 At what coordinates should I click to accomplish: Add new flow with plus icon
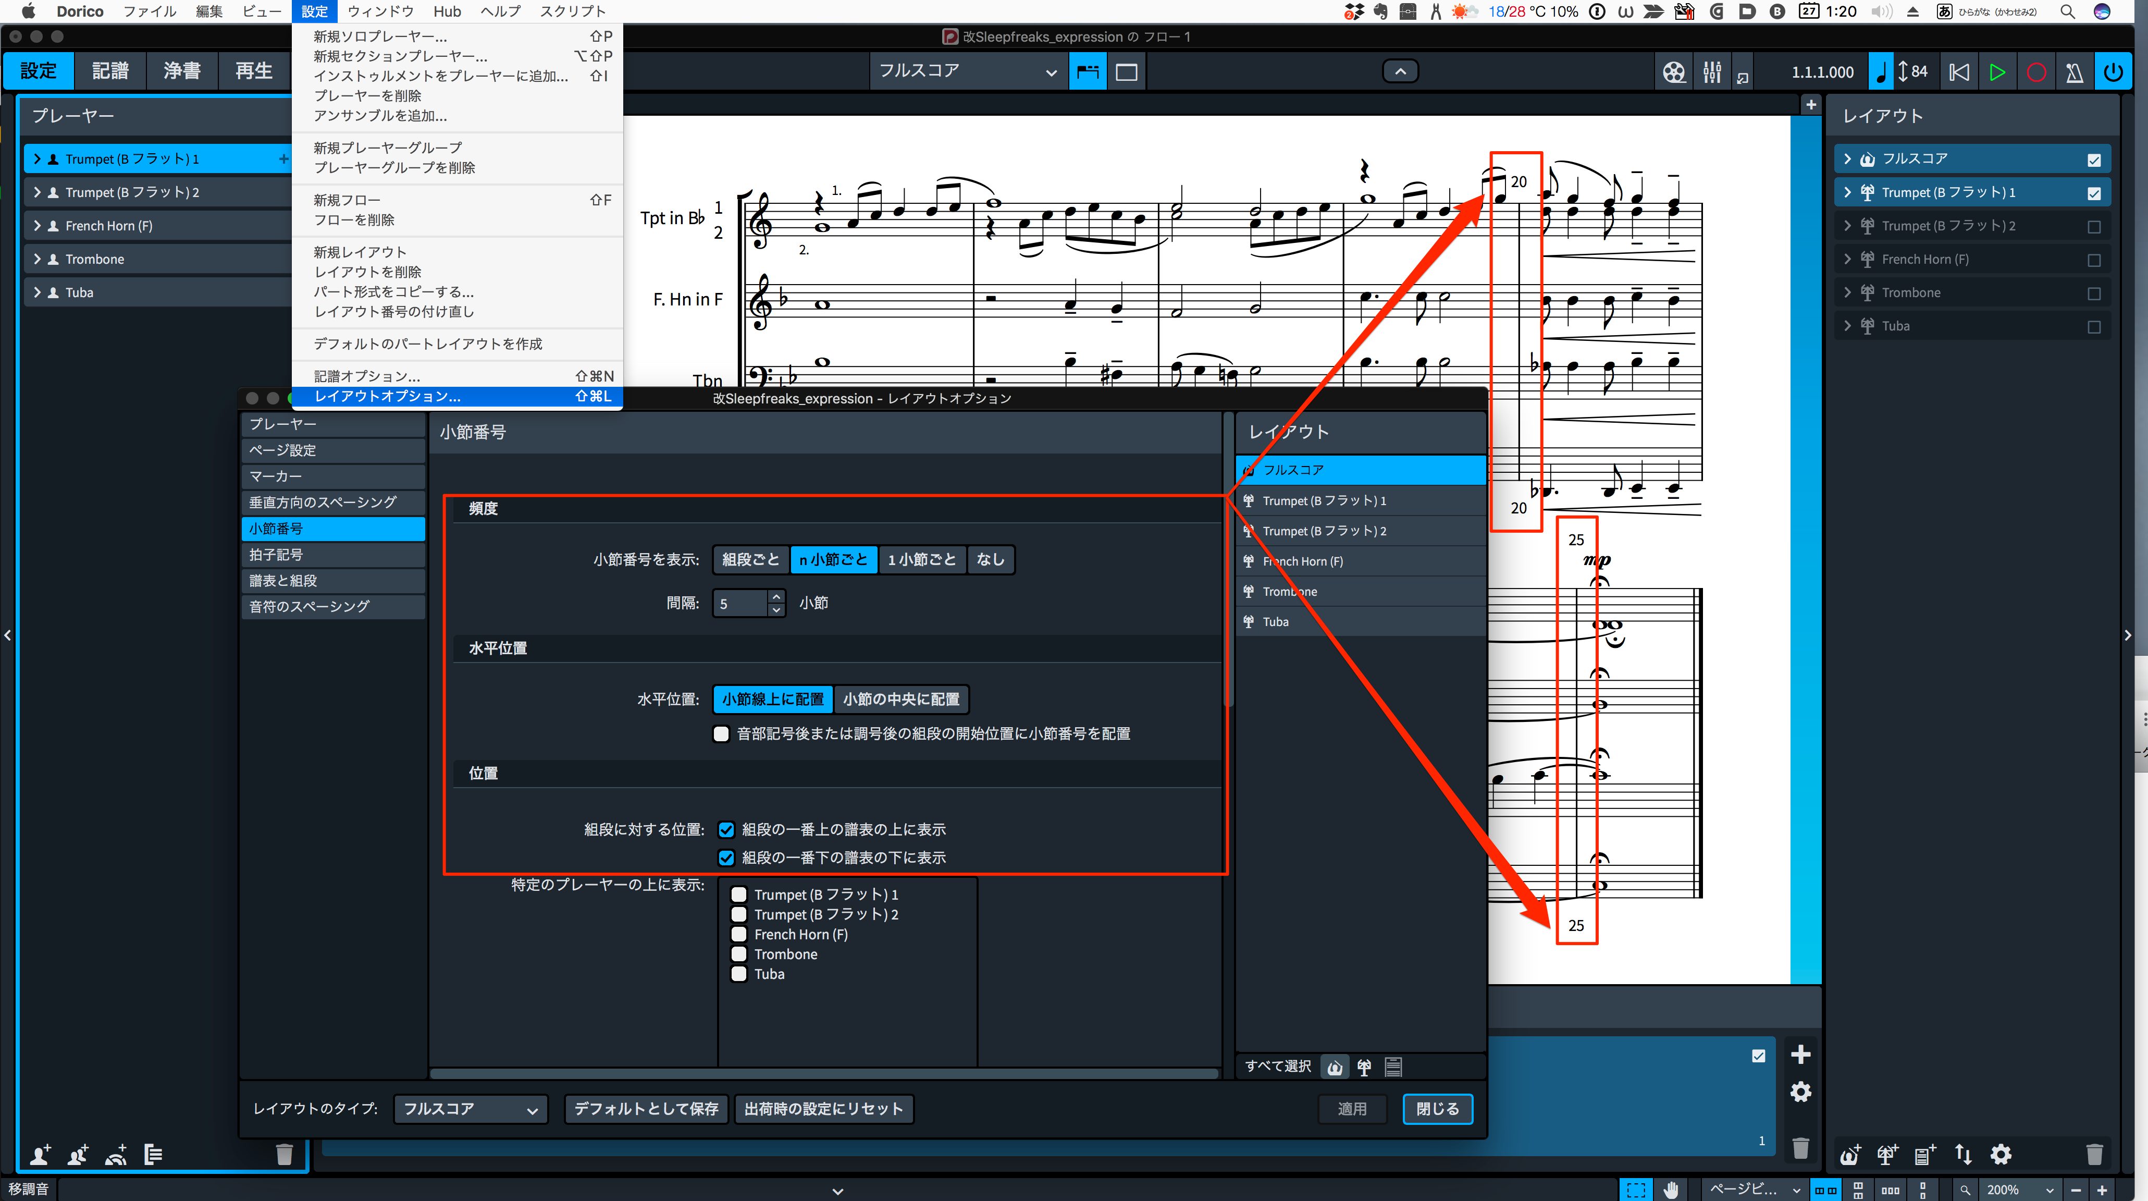click(1800, 1054)
